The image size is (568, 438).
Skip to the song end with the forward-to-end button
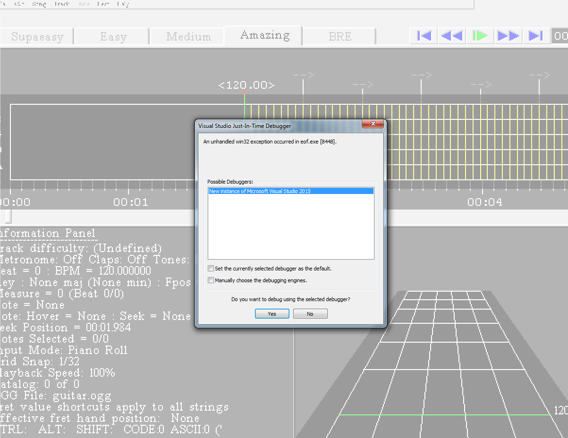[536, 36]
